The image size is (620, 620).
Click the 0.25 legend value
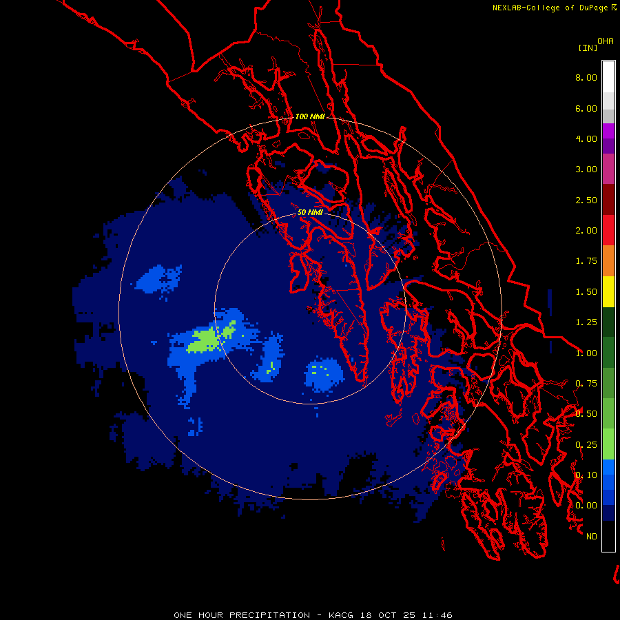point(586,445)
